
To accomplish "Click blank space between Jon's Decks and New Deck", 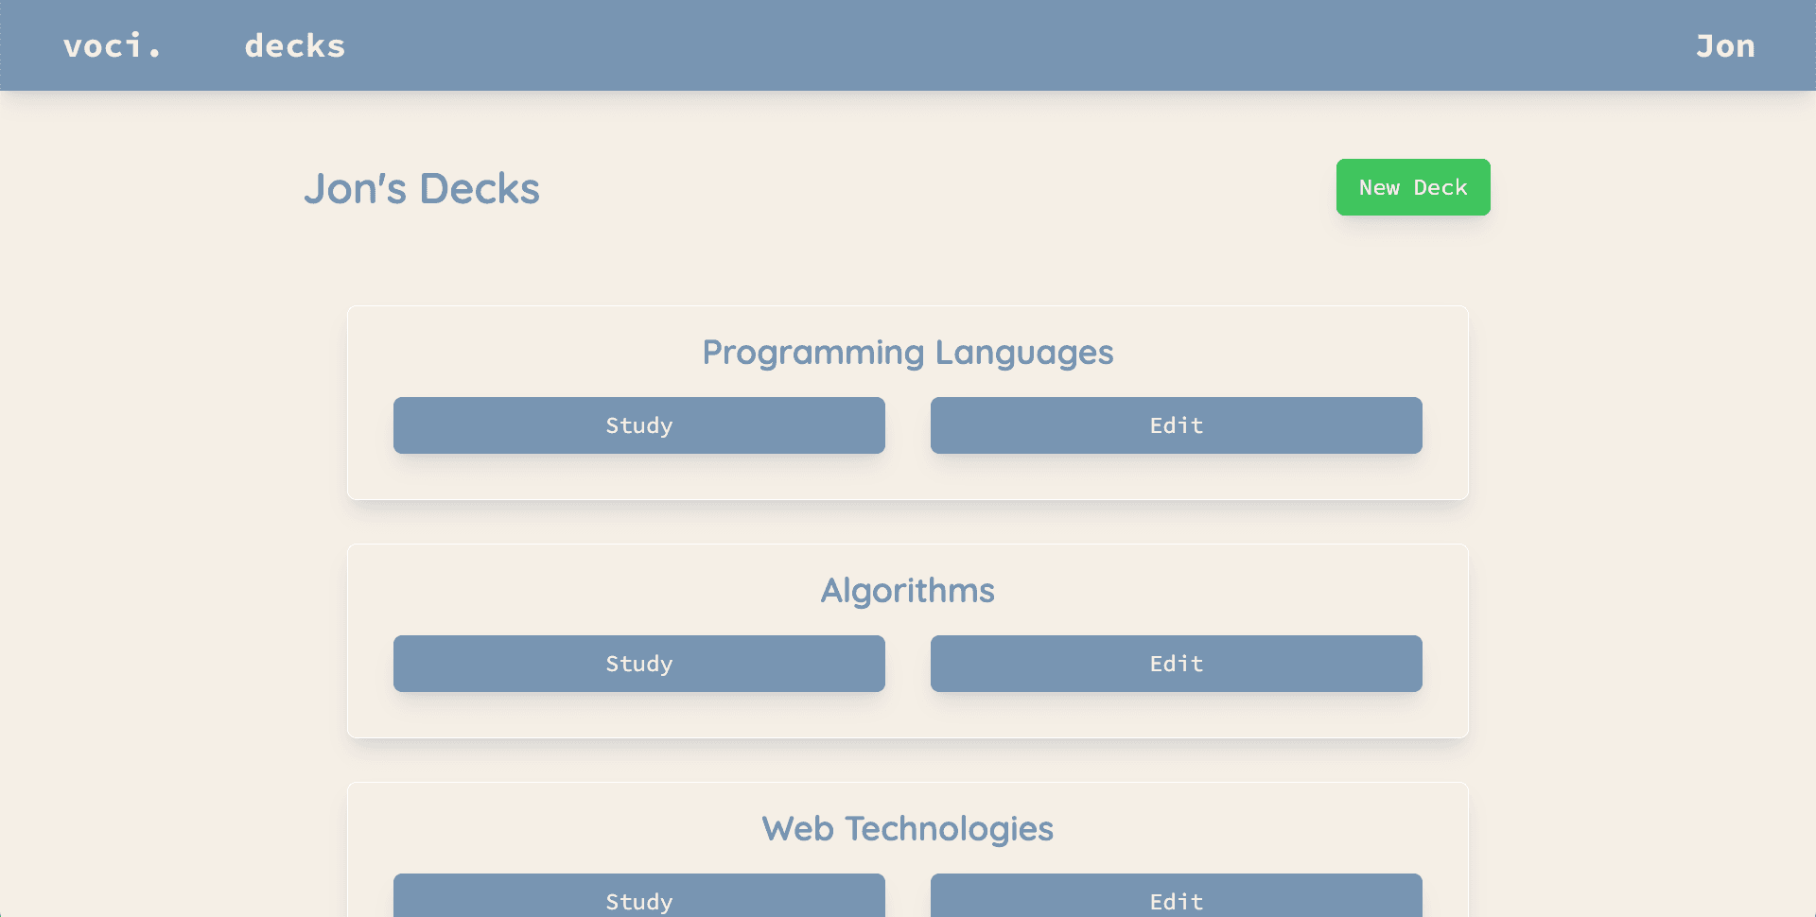I will coord(936,189).
